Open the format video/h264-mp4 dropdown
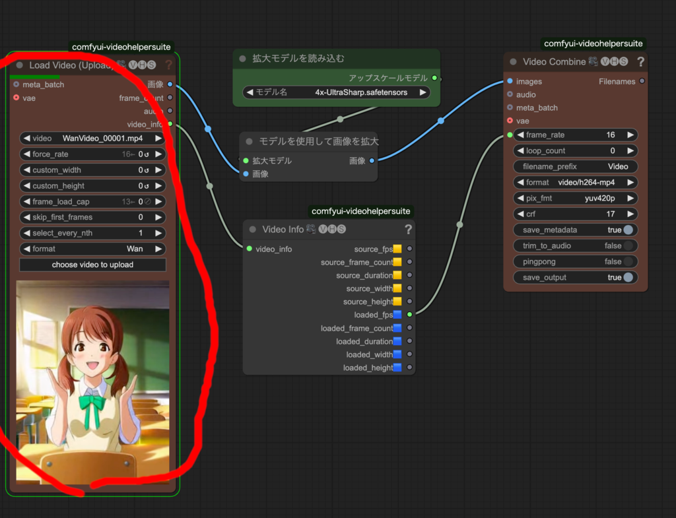This screenshot has width=676, height=518. pos(576,182)
